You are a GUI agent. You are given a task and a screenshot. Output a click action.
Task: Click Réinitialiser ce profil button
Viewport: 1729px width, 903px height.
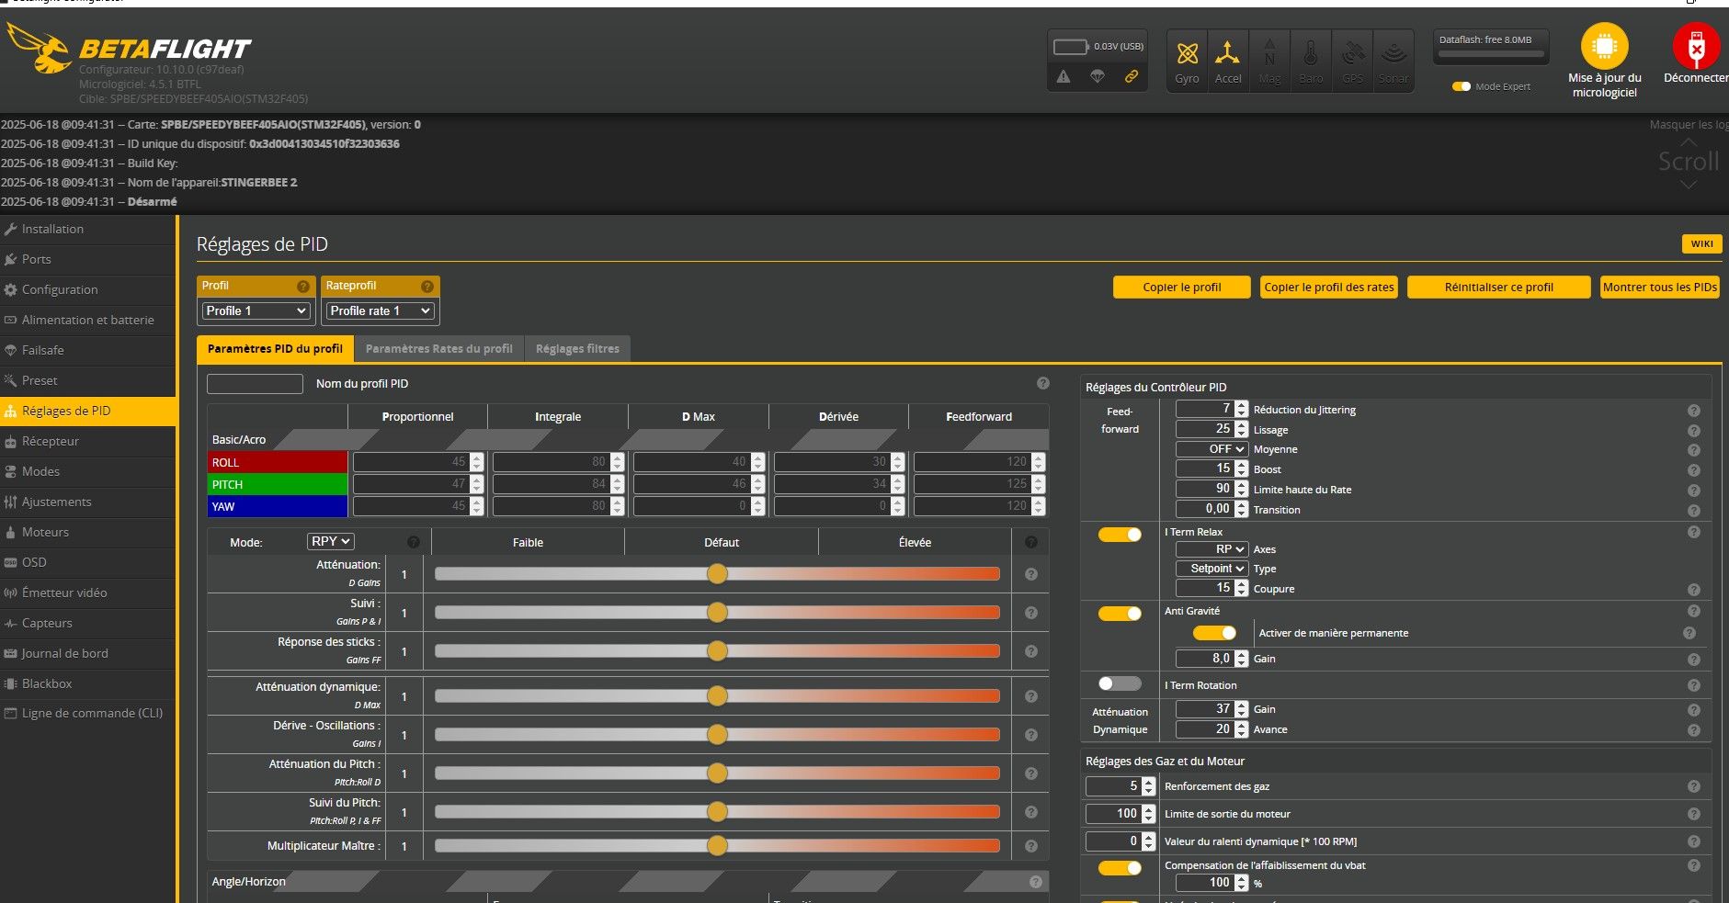[1498, 288]
